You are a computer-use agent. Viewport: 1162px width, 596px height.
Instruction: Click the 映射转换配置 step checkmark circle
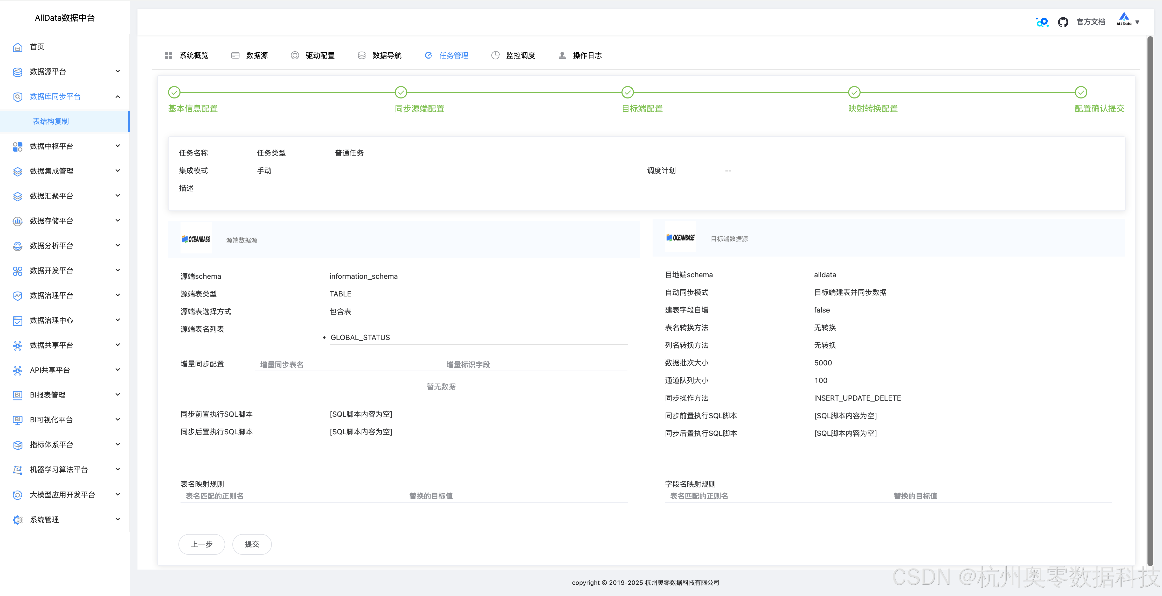[854, 93]
